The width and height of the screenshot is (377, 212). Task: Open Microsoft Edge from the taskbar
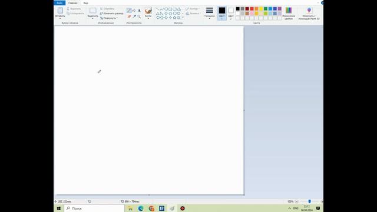141,208
